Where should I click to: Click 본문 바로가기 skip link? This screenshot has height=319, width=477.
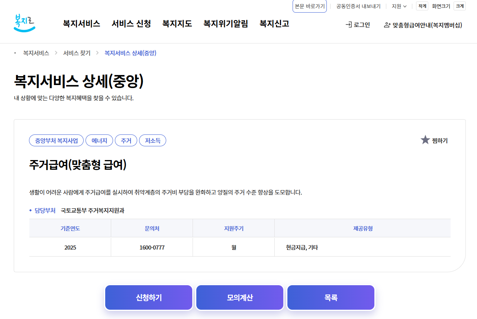310,6
